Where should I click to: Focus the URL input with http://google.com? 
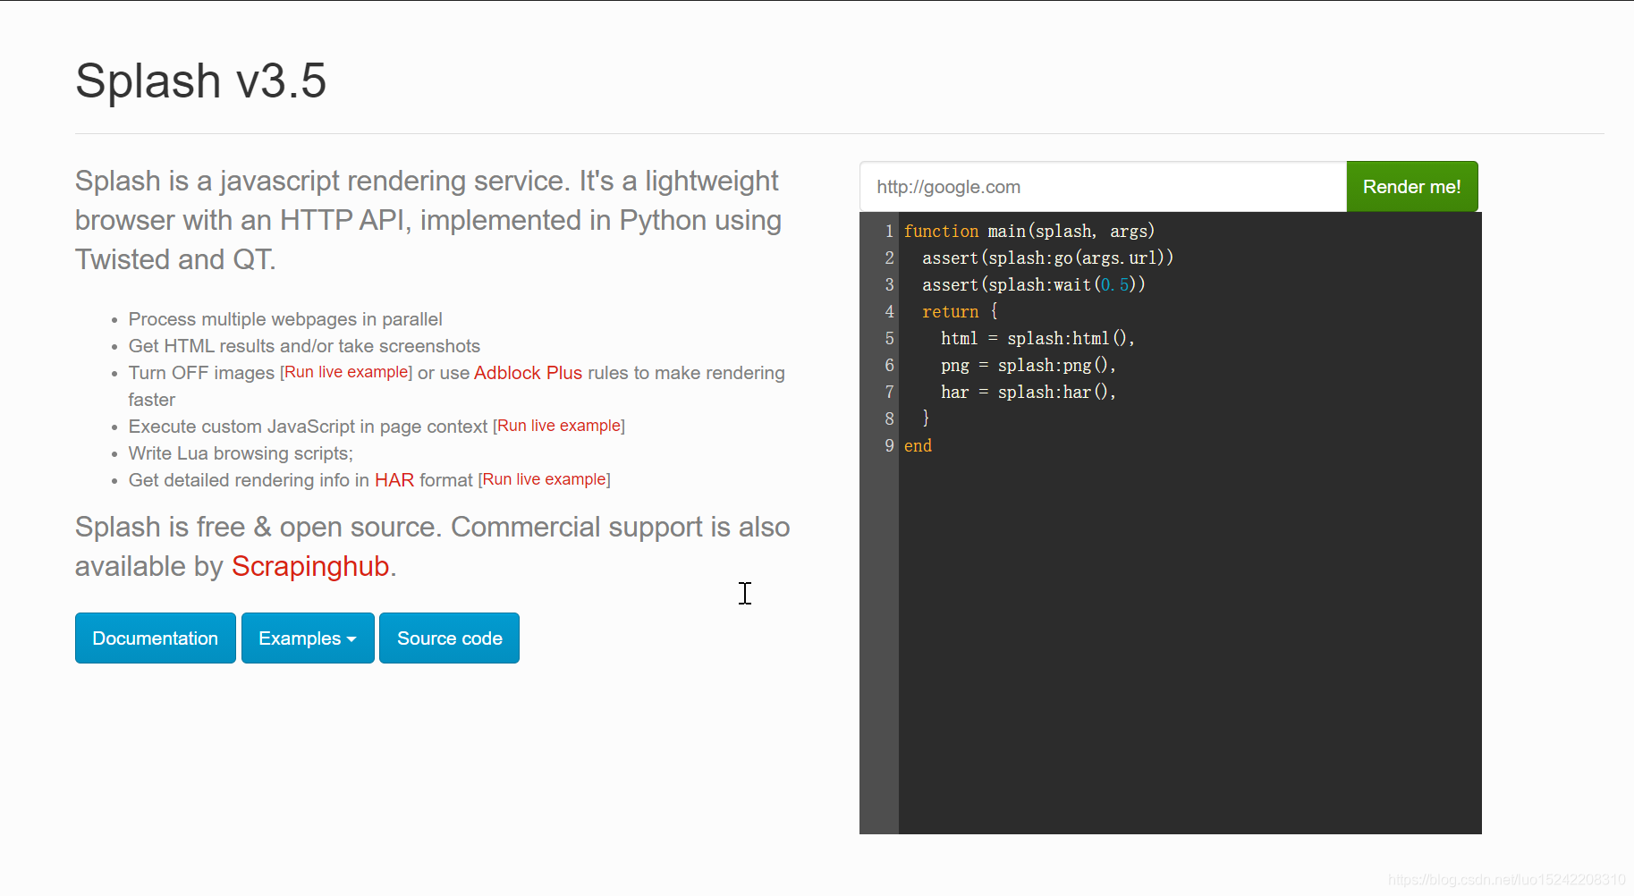(1103, 187)
